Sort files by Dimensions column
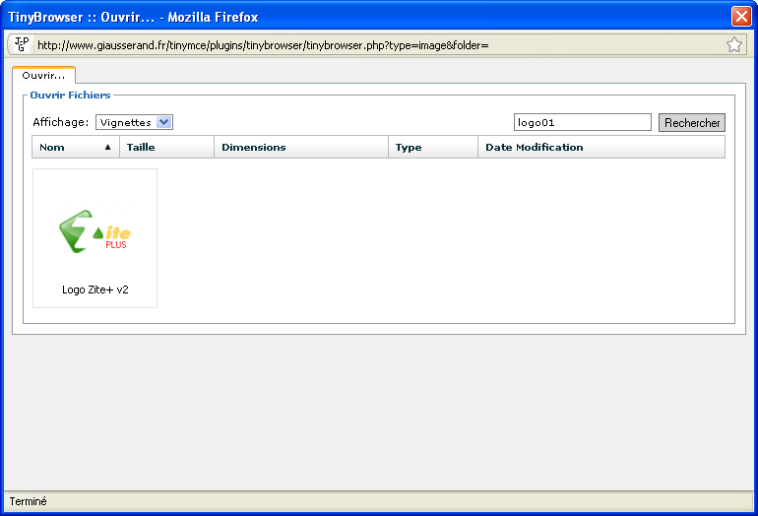This screenshot has width=758, height=516. [x=253, y=147]
